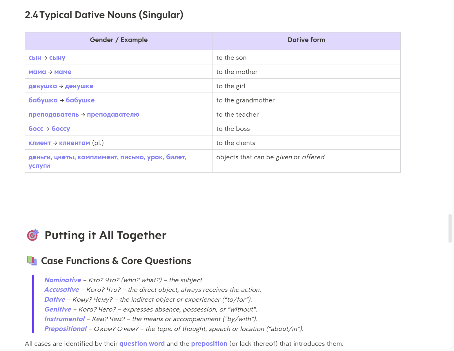Click the 'Dative form' column header
The width and height of the screenshot is (454, 351).
coord(306,40)
